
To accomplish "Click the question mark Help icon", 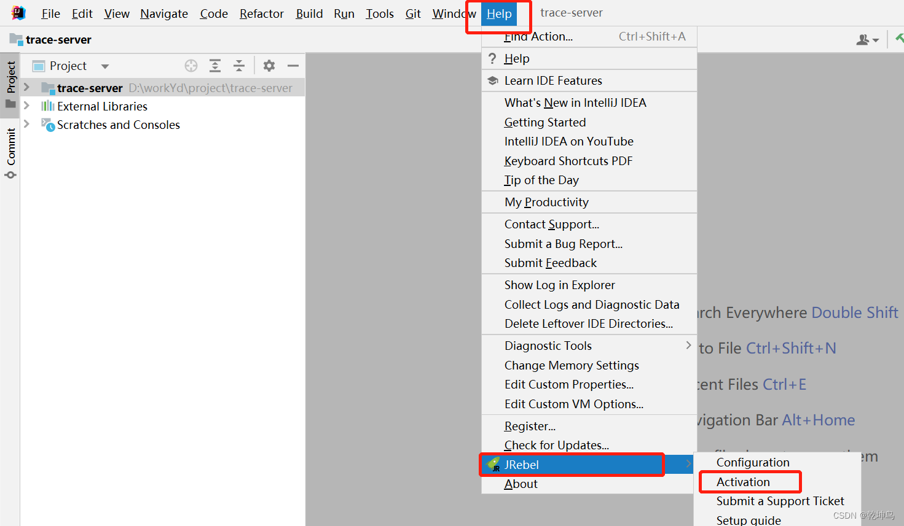I will (492, 58).
